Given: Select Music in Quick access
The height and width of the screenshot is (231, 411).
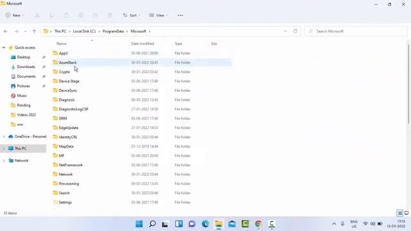Looking at the screenshot, I should click(22, 96).
